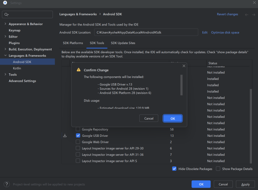The width and height of the screenshot is (258, 190).
Task: Check Layout Inspector image server API 31-36
Action: coord(78,154)
